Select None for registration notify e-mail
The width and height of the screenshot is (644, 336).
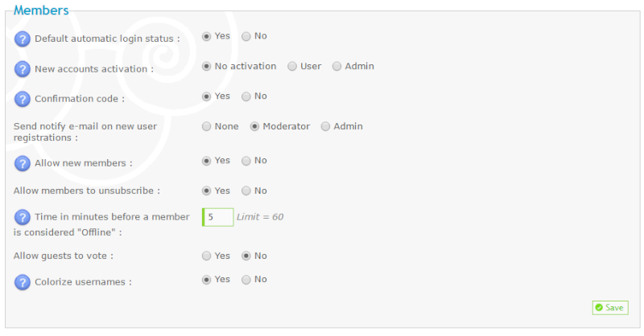tap(206, 126)
